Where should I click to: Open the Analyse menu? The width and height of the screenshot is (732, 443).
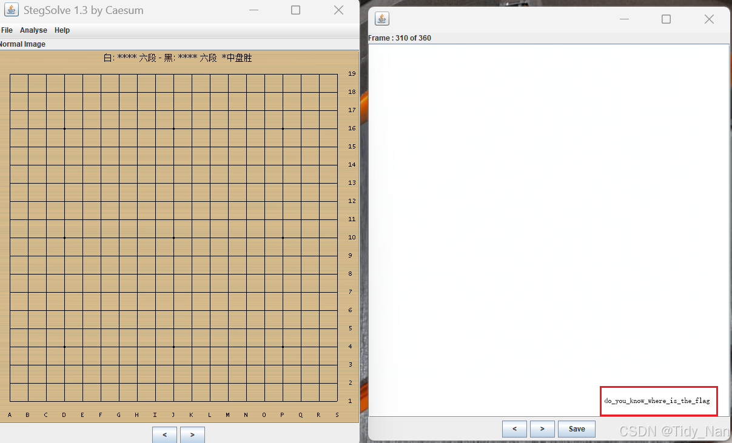(33, 30)
